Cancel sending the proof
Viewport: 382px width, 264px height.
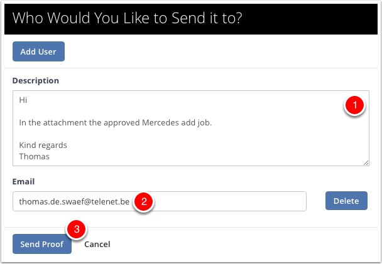[97, 244]
